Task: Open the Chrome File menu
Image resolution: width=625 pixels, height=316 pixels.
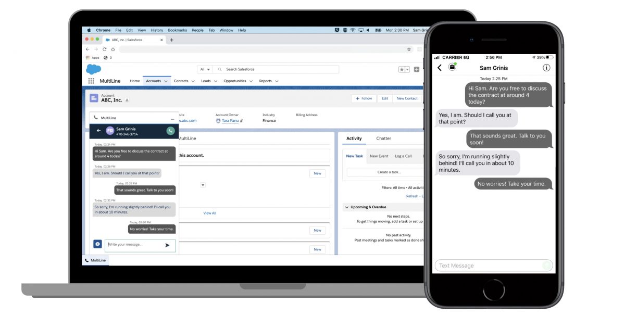Action: 118,30
